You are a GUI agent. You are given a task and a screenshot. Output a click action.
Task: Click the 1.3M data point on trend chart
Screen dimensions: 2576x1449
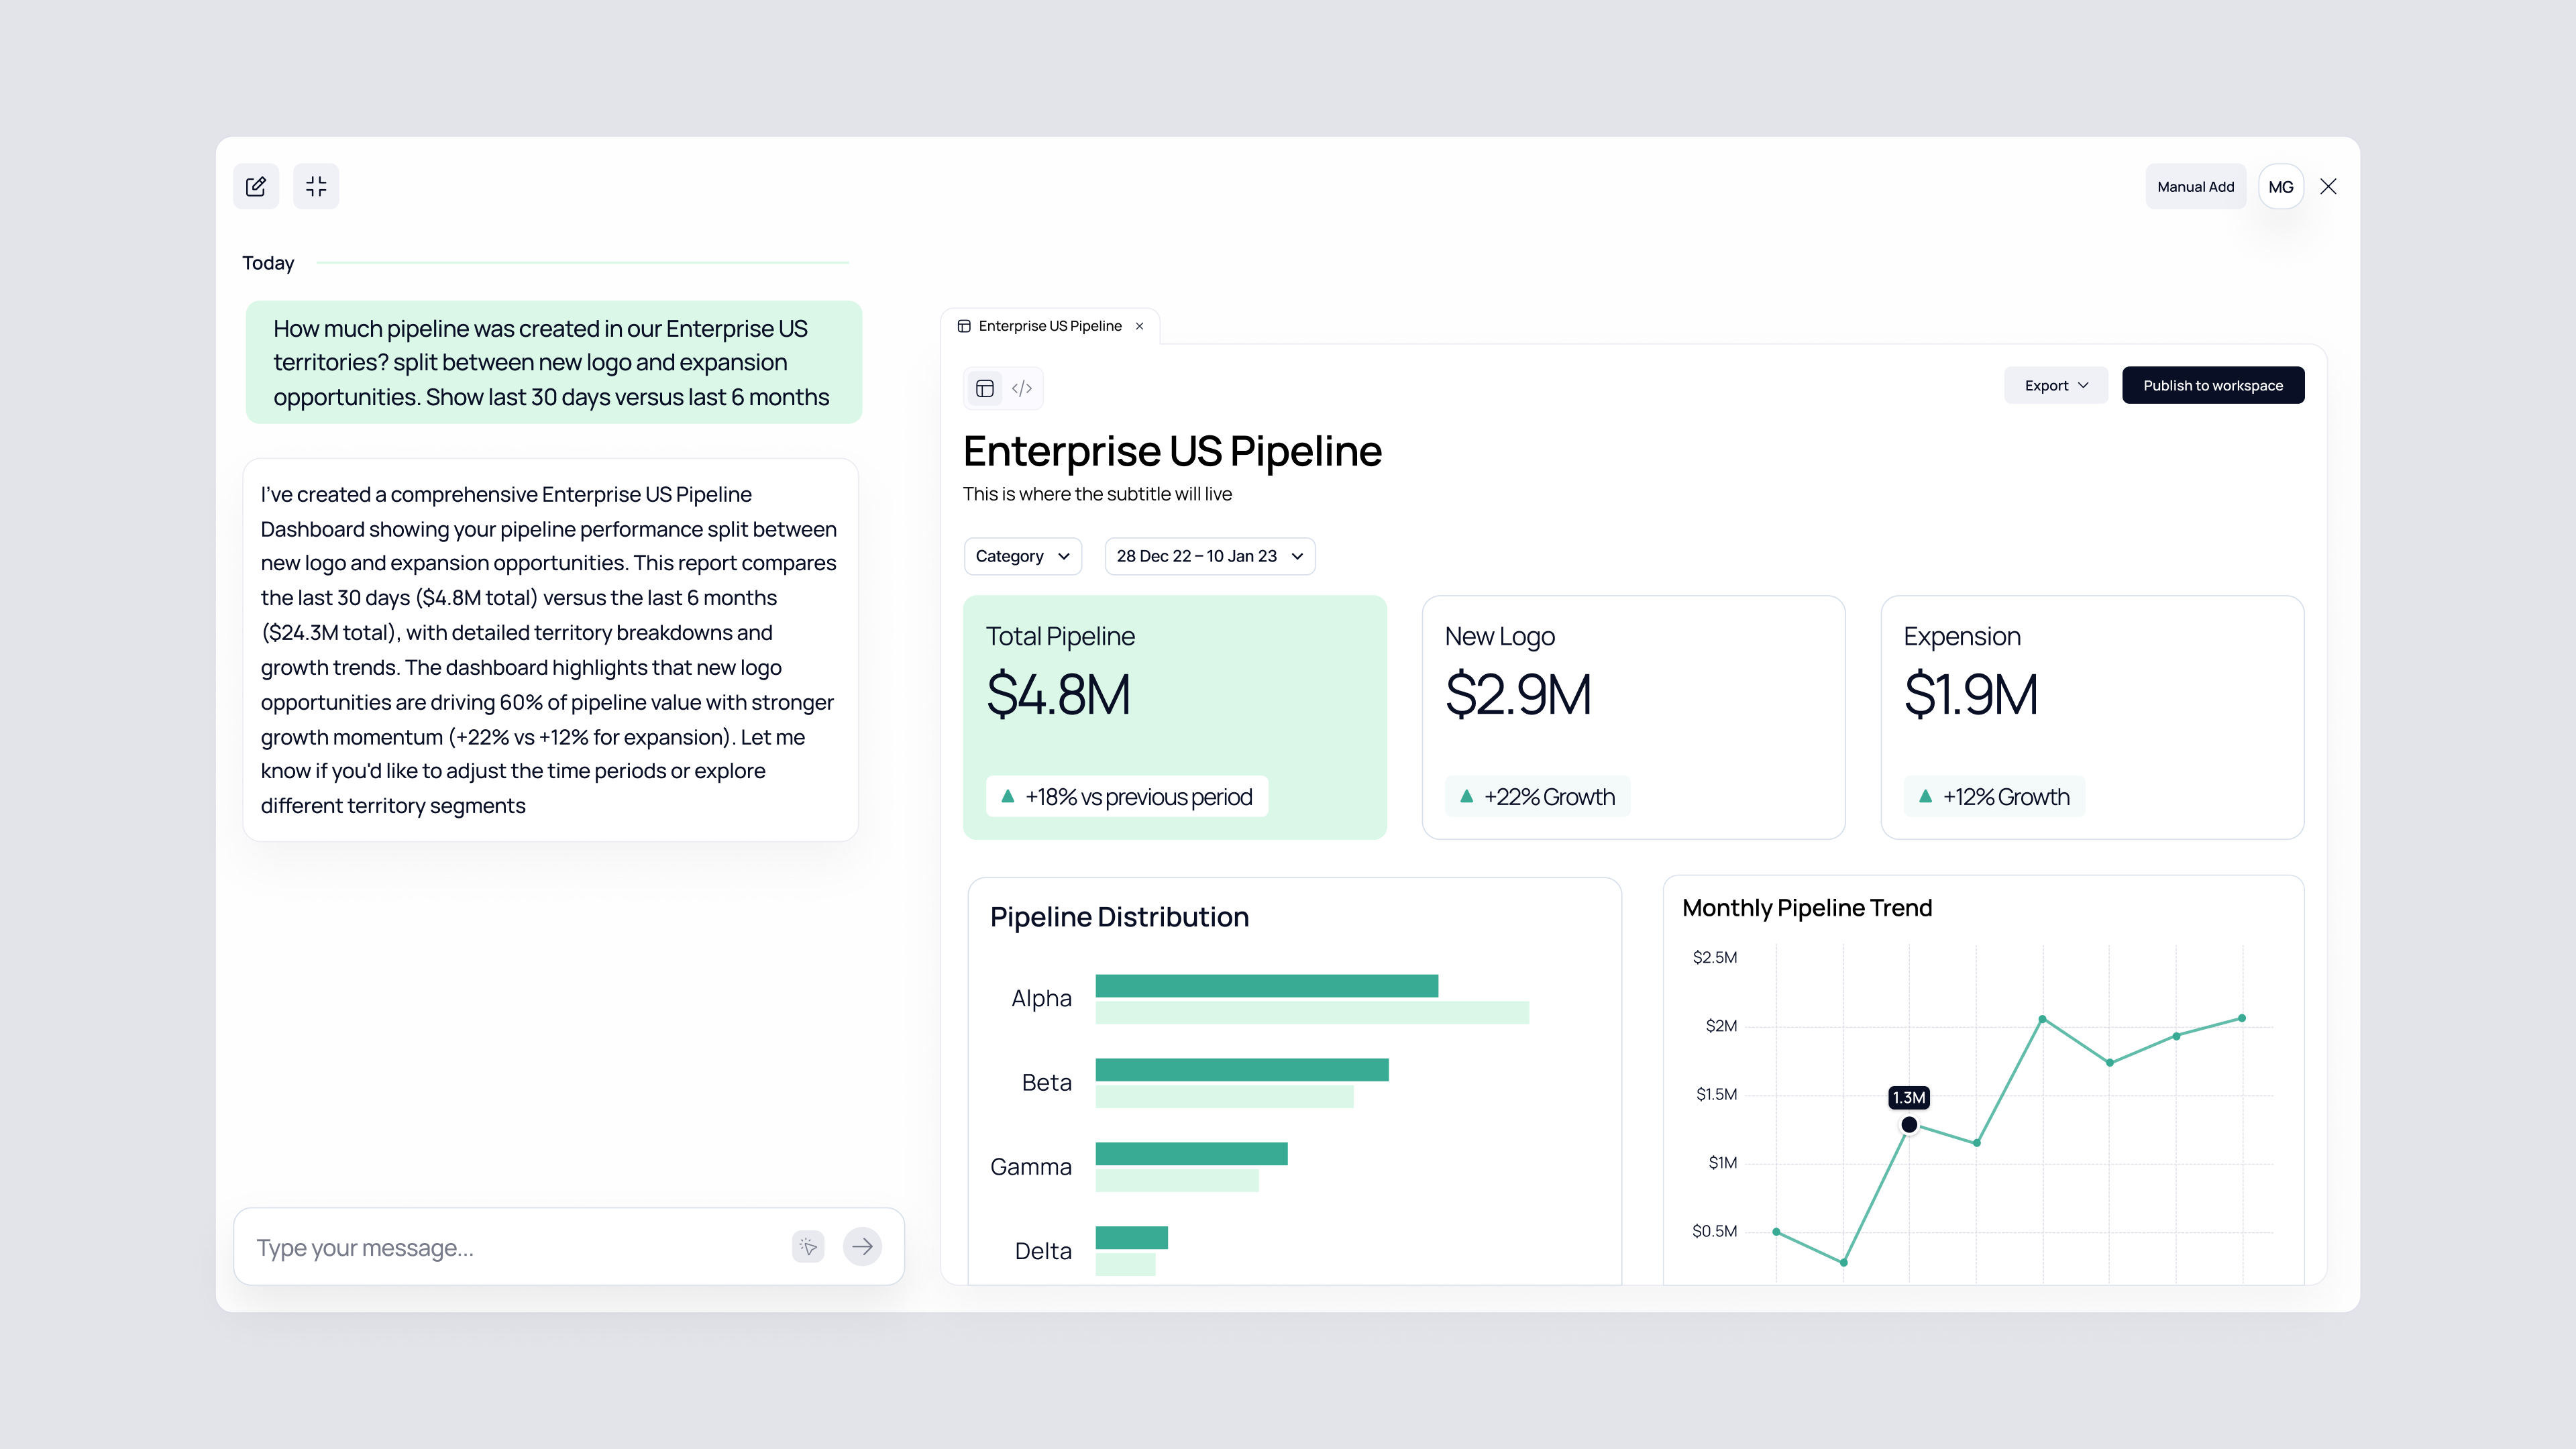1909,1125
